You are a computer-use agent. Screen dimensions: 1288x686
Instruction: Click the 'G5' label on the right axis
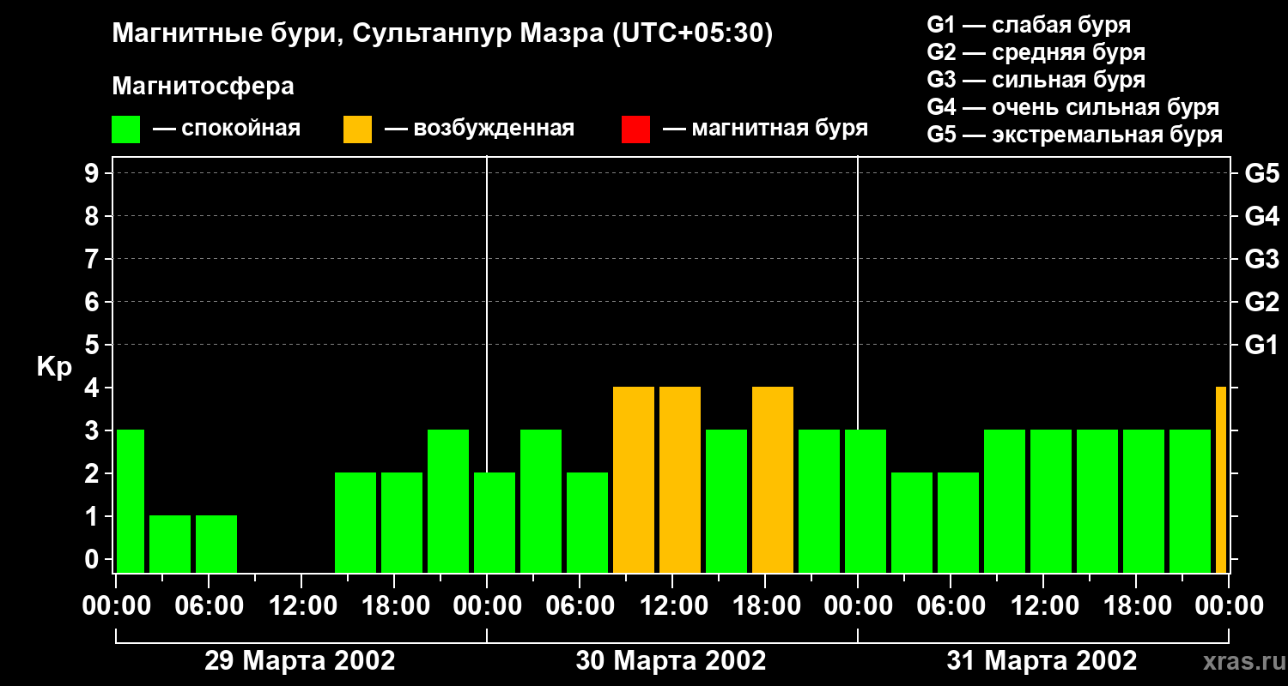tap(1261, 173)
